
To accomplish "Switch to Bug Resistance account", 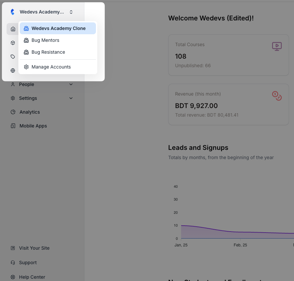I will pyautogui.click(x=48, y=52).
